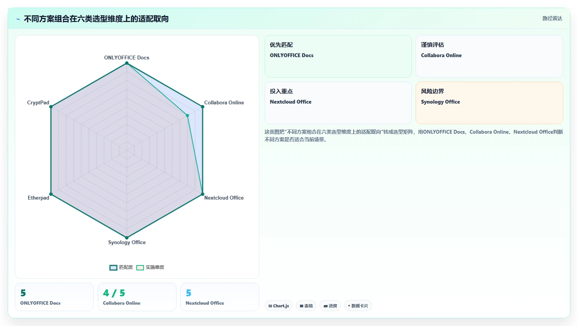Click the Chart.js tag
578x326 pixels.
tap(279, 306)
